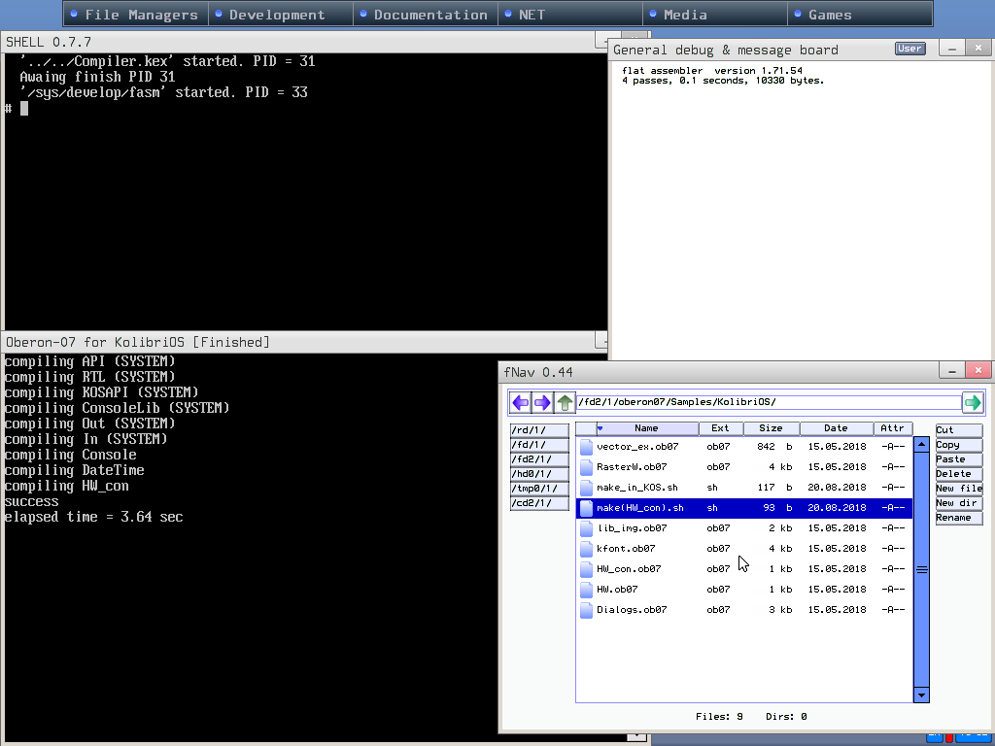Toggle the User button on debug board
Image resolution: width=995 pixels, height=746 pixels.
[x=909, y=49]
